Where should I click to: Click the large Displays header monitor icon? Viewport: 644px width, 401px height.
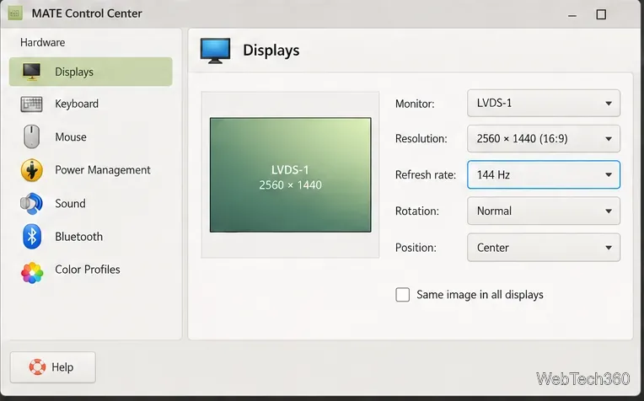pyautogui.click(x=215, y=51)
